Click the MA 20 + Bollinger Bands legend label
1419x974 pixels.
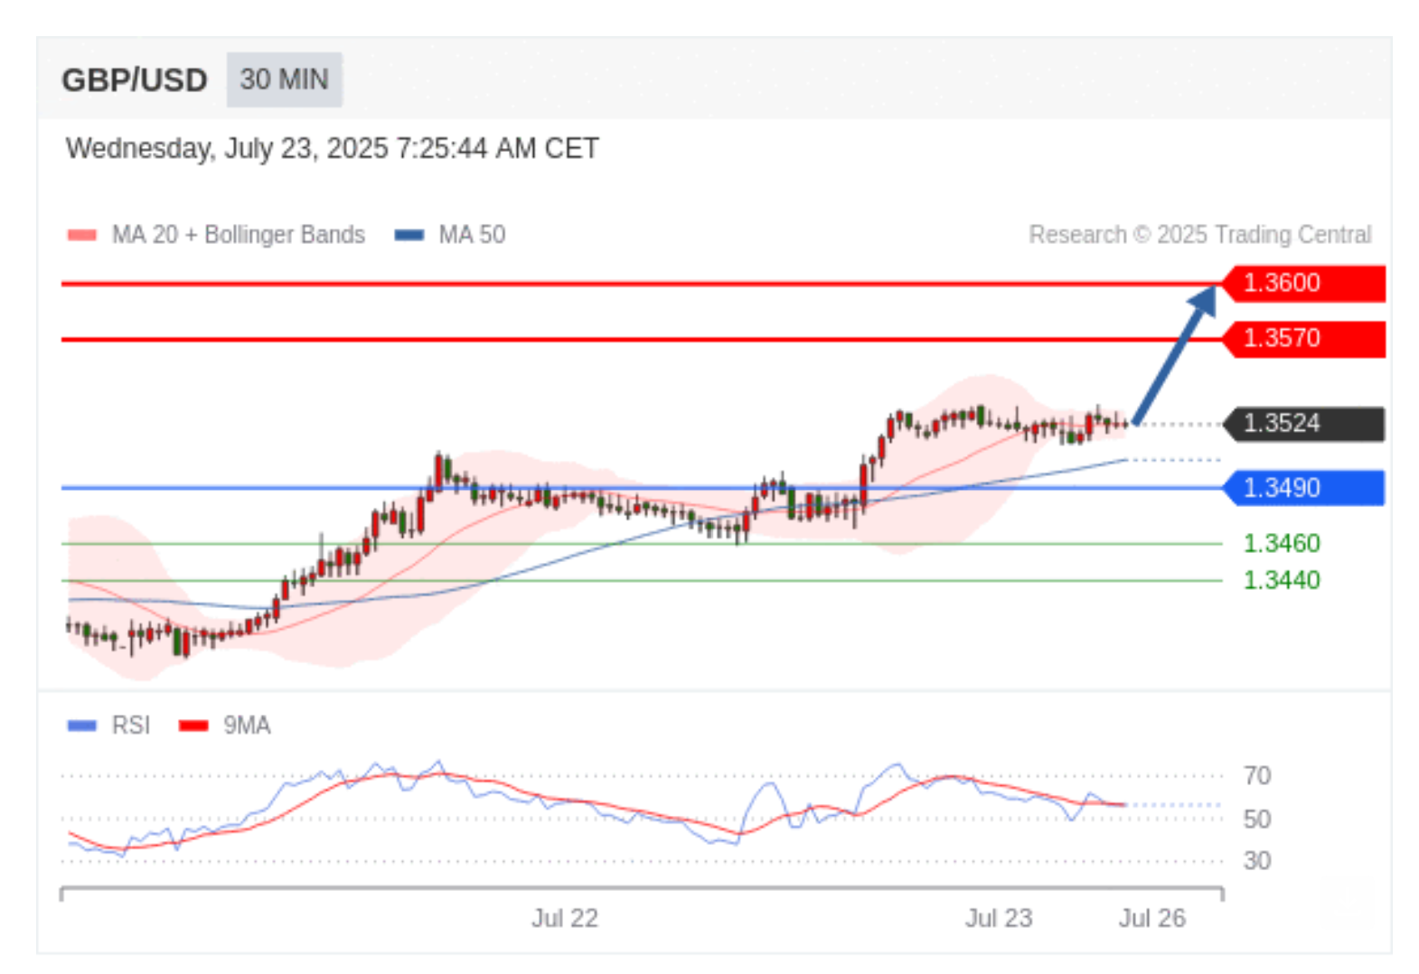[x=239, y=235]
